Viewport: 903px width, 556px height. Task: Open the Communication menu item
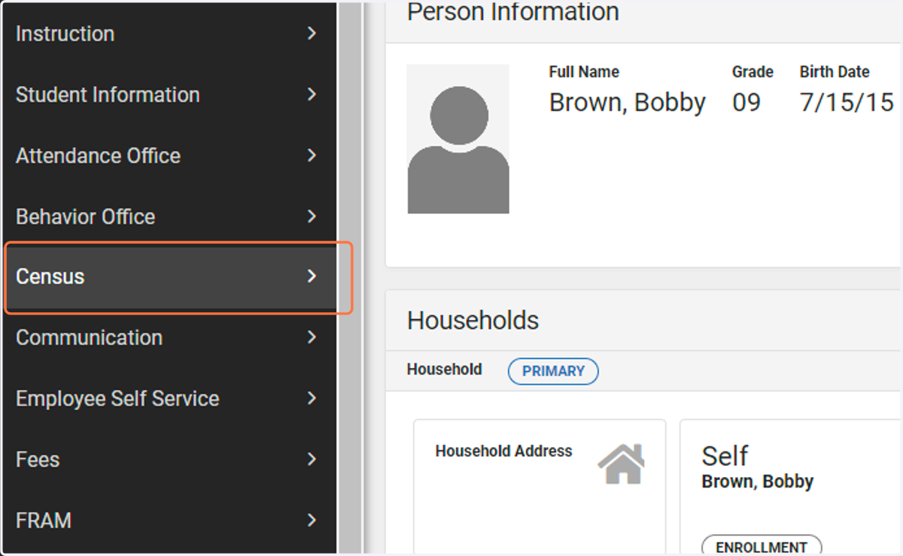(169, 338)
